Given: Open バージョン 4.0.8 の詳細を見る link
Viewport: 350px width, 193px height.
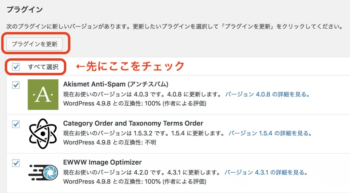Looking at the screenshot, I should tap(268, 94).
